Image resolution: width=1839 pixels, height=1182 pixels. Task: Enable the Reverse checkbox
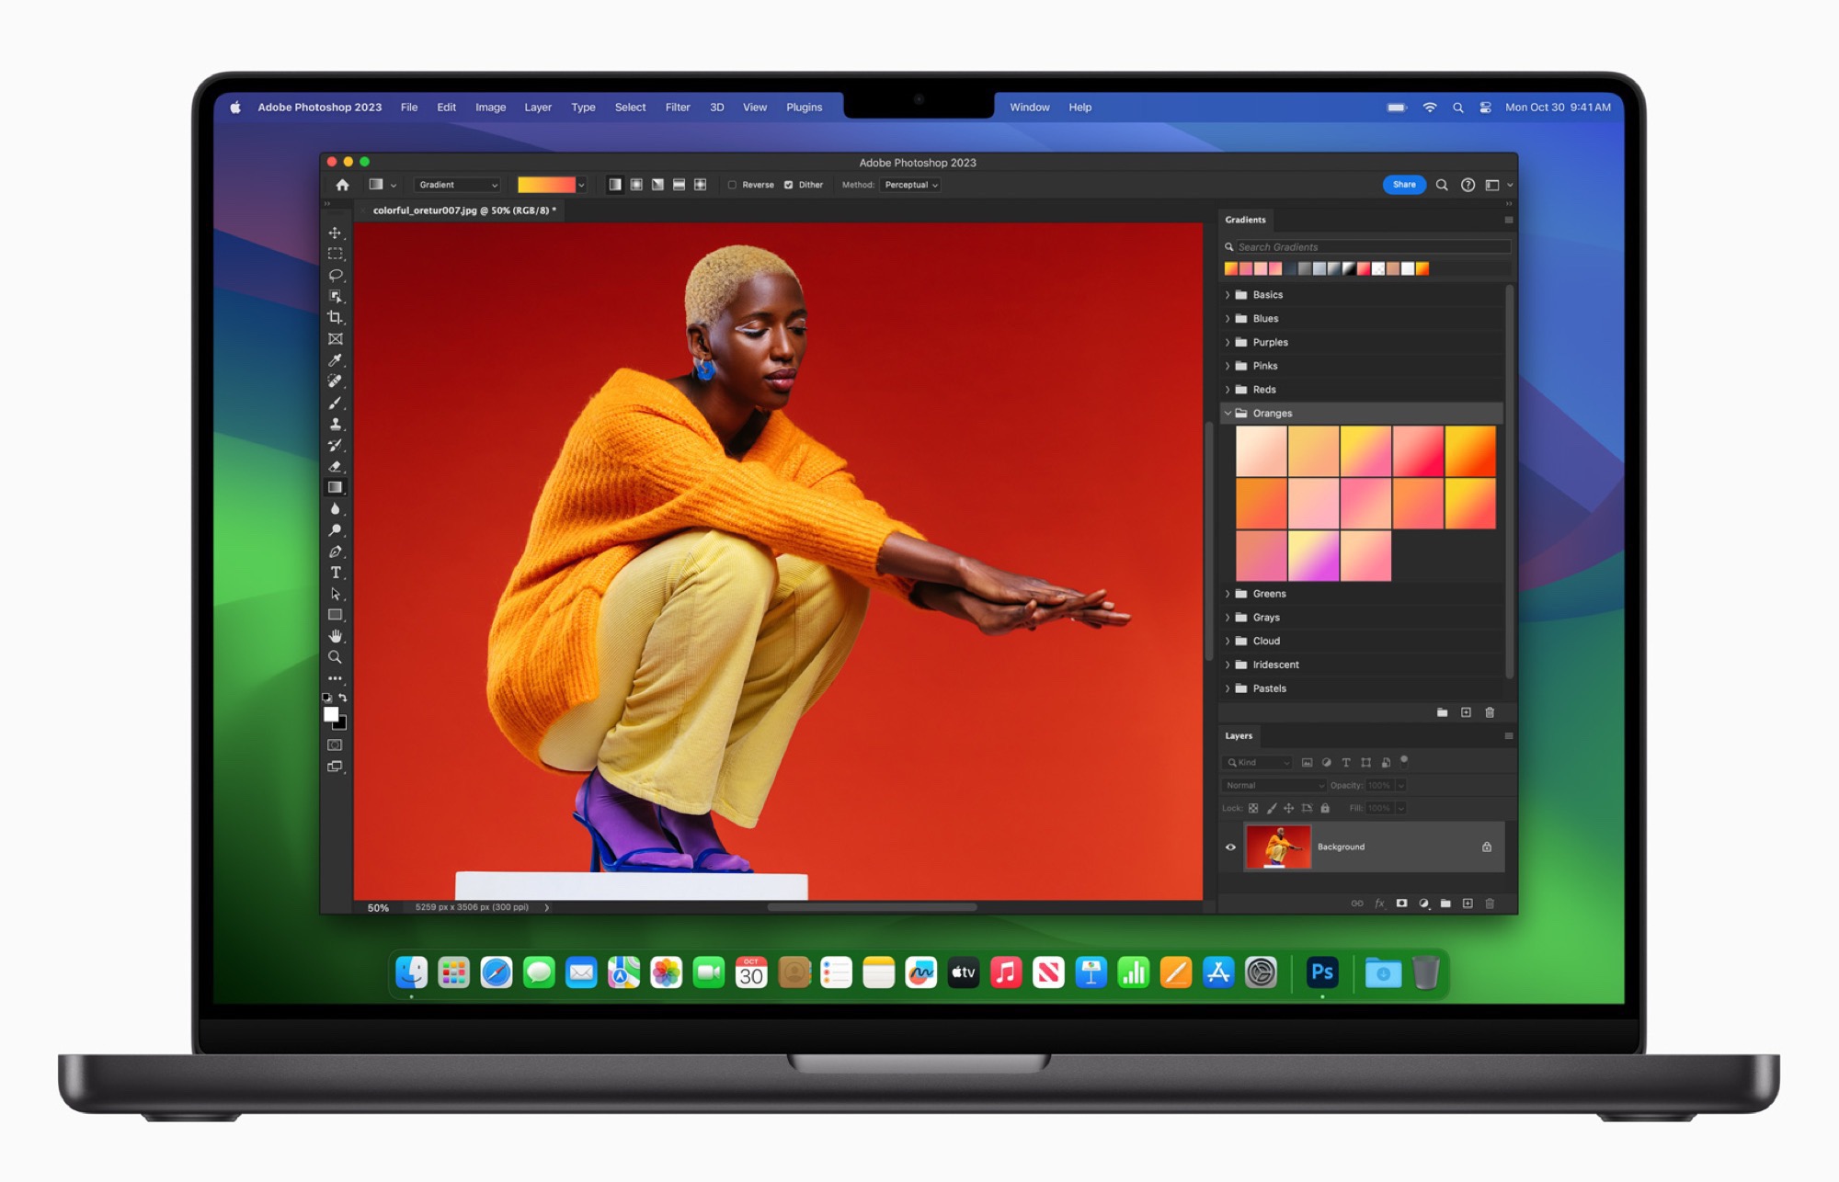click(733, 185)
